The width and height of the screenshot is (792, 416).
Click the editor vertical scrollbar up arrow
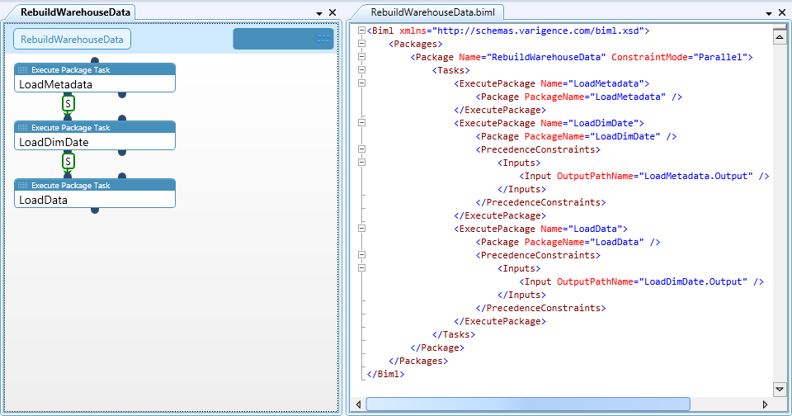[780, 36]
